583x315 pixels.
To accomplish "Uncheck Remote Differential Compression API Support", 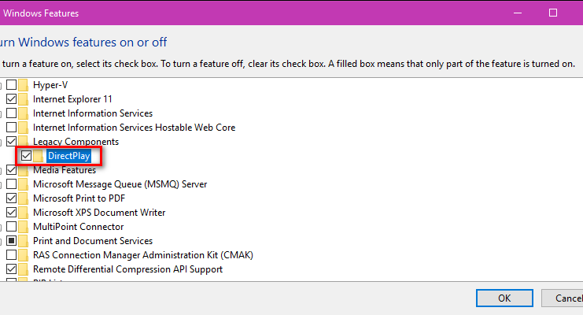I will click(x=12, y=269).
